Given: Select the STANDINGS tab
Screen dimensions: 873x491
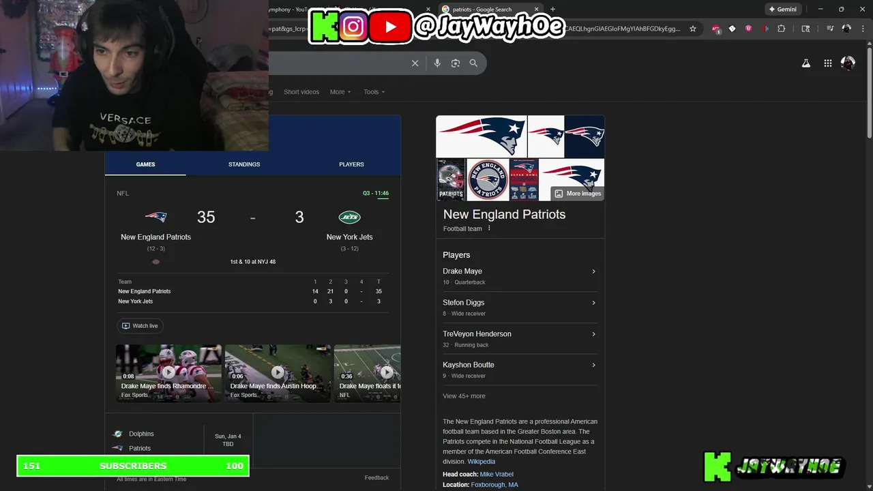Looking at the screenshot, I should tap(244, 164).
